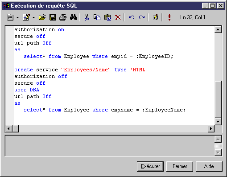The height and width of the screenshot is (177, 227).
Task: Click the output pane scroll up arrow
Action: 218,139
